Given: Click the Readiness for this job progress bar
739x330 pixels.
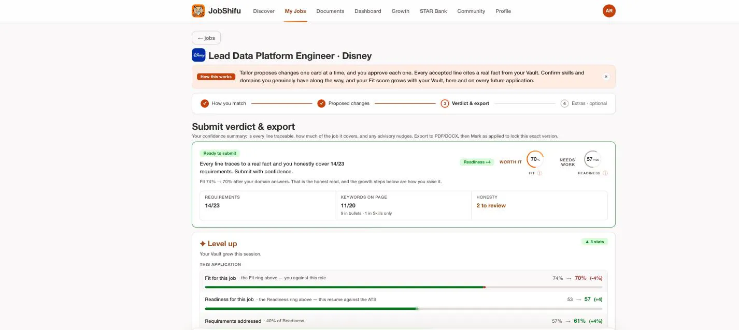Looking at the screenshot, I should pyautogui.click(x=404, y=309).
